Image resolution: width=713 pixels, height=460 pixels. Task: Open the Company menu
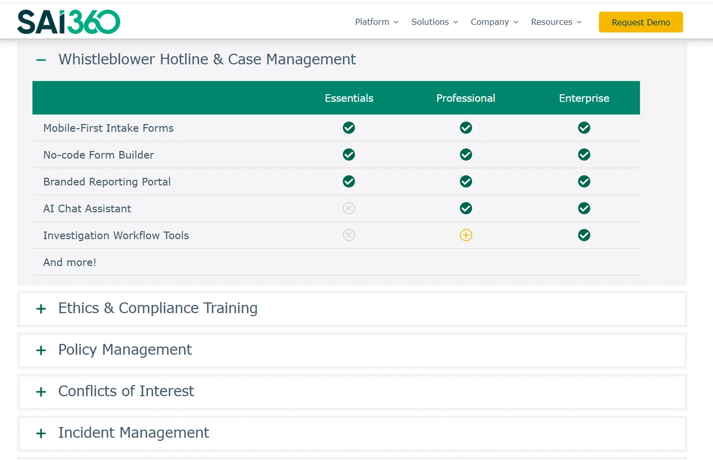point(494,22)
